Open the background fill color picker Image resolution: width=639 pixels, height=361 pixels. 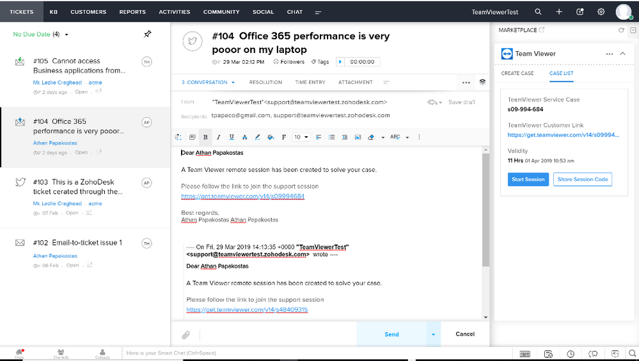(271, 137)
